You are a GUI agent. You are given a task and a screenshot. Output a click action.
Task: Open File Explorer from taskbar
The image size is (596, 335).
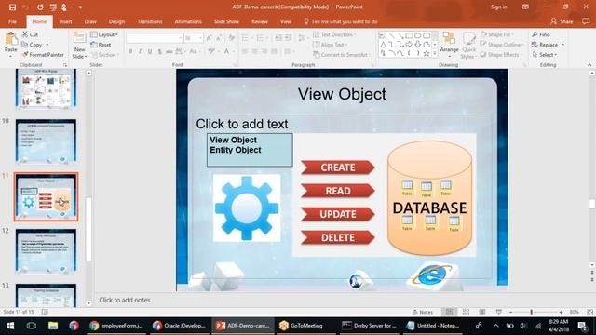pos(53,326)
